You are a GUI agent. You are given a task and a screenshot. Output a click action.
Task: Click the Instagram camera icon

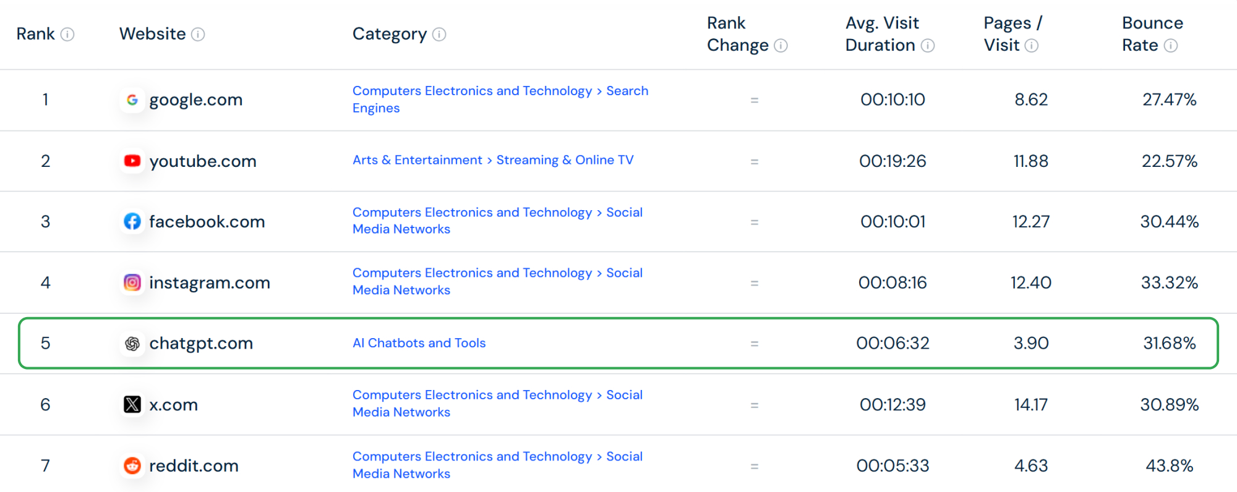132,282
